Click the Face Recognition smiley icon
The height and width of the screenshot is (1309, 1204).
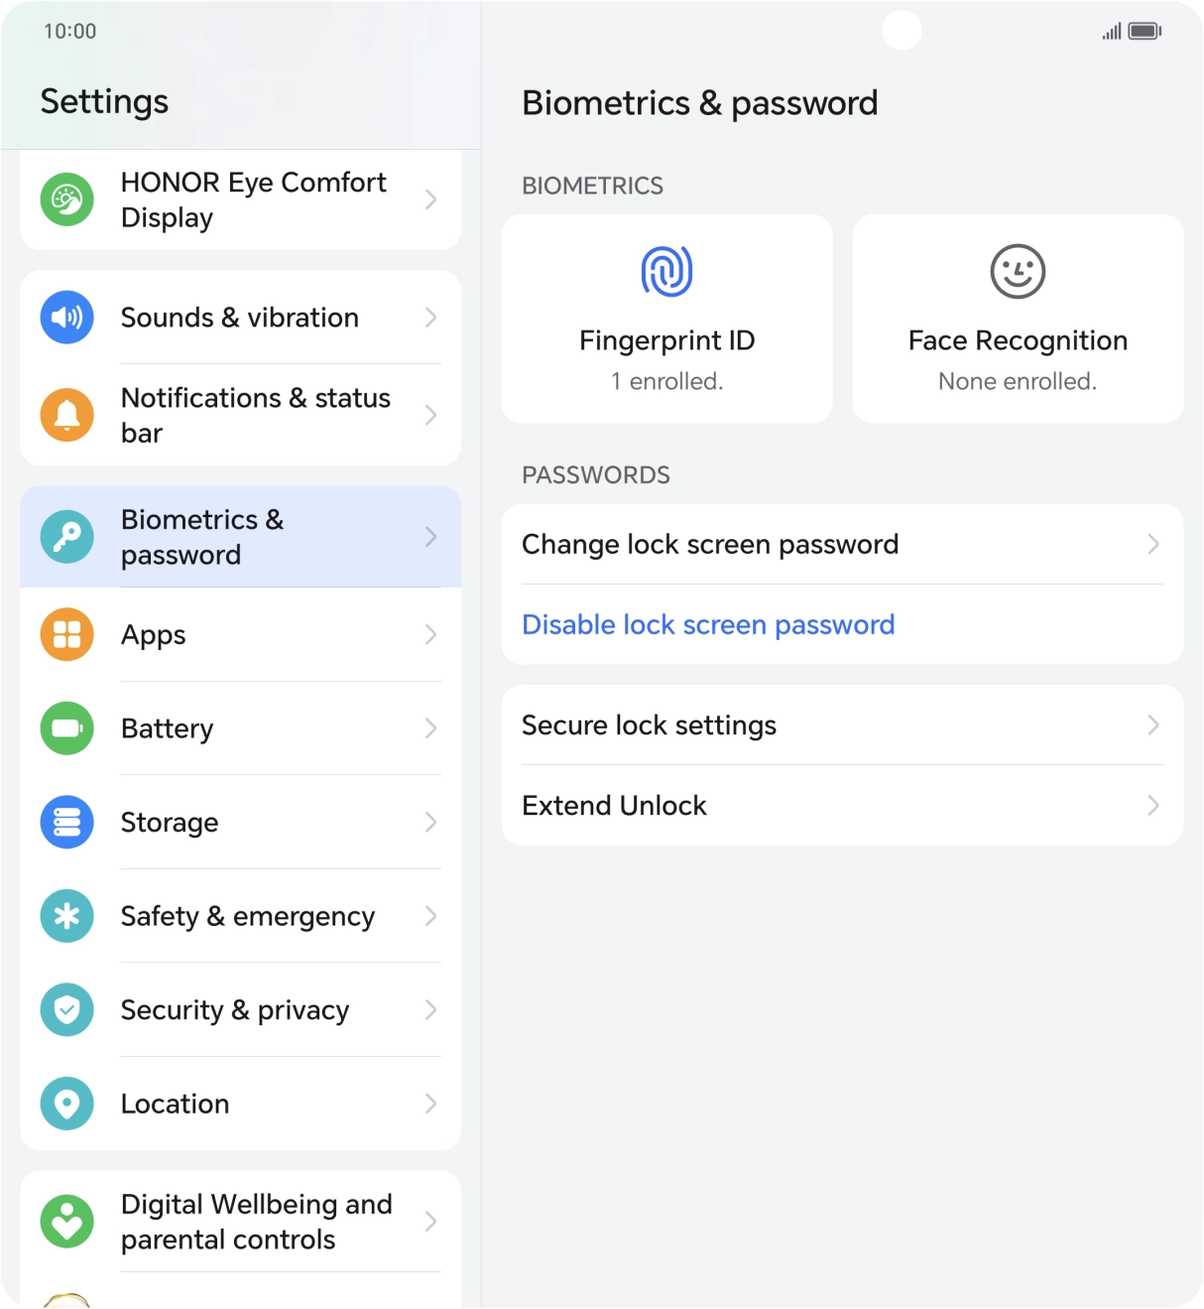tap(1017, 271)
